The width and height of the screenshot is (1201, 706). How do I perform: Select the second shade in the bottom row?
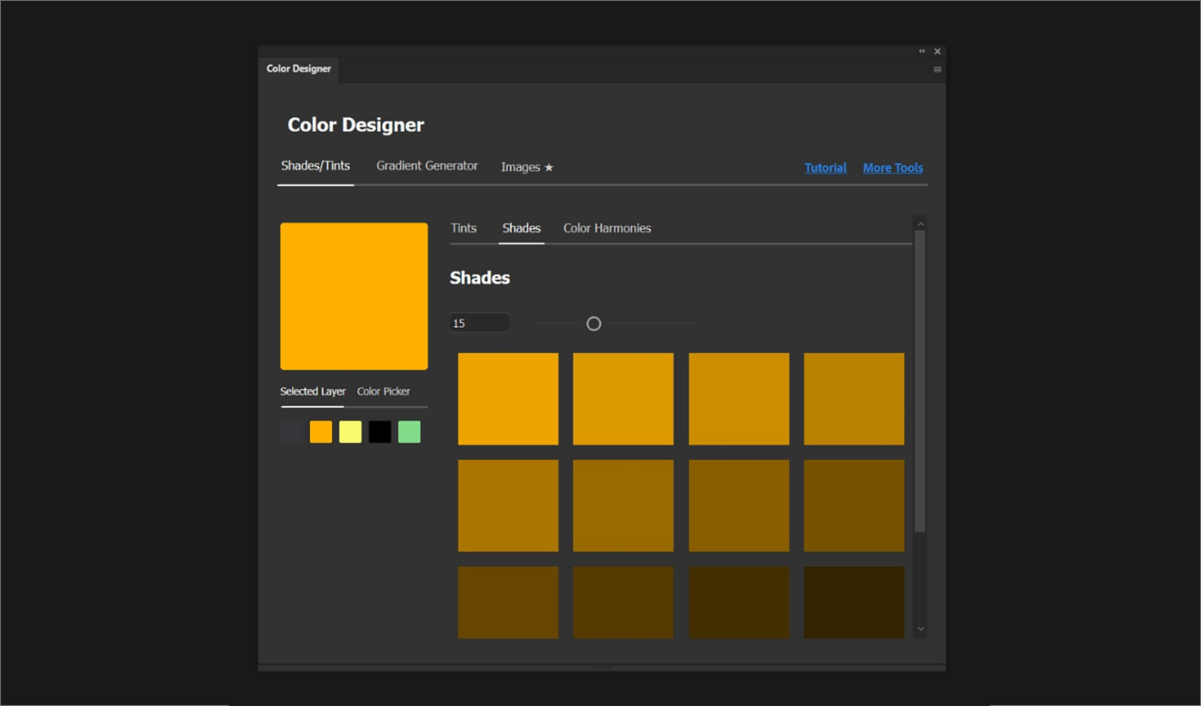point(623,602)
